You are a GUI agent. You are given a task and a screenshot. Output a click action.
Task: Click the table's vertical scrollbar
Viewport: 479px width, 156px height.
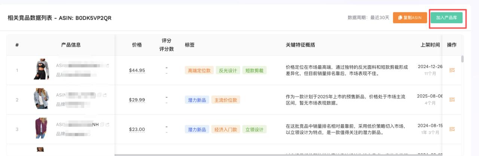pos(463,60)
